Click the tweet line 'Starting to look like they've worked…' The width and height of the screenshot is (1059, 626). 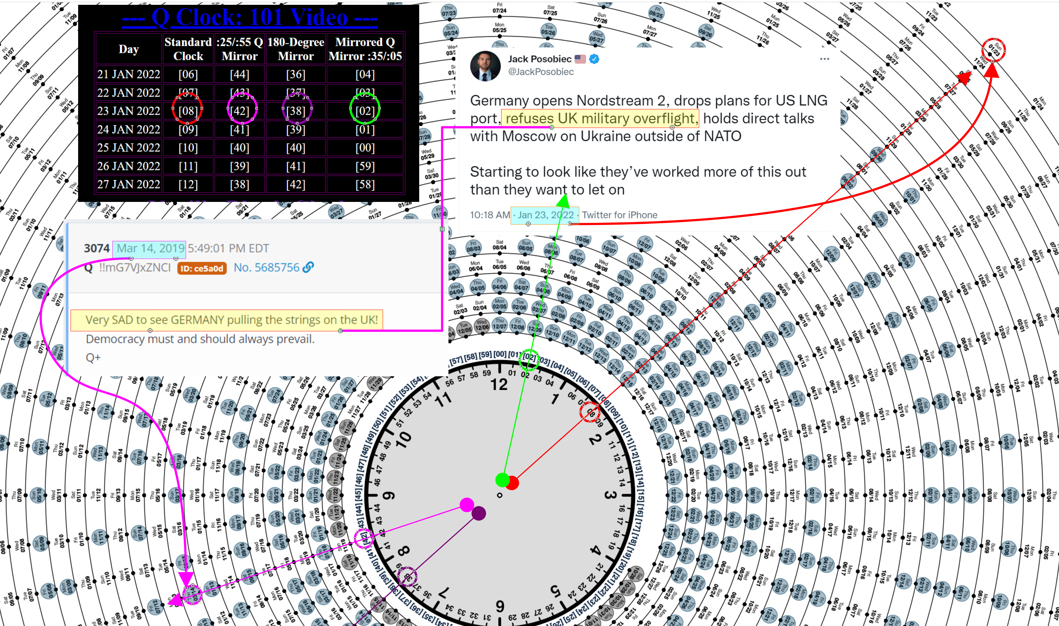tap(638, 172)
